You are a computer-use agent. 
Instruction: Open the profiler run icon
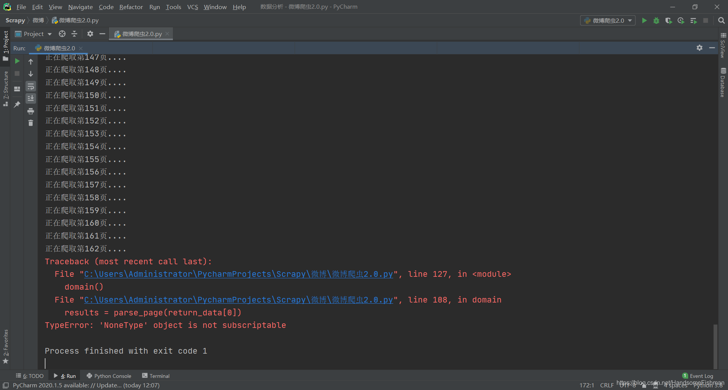click(681, 20)
